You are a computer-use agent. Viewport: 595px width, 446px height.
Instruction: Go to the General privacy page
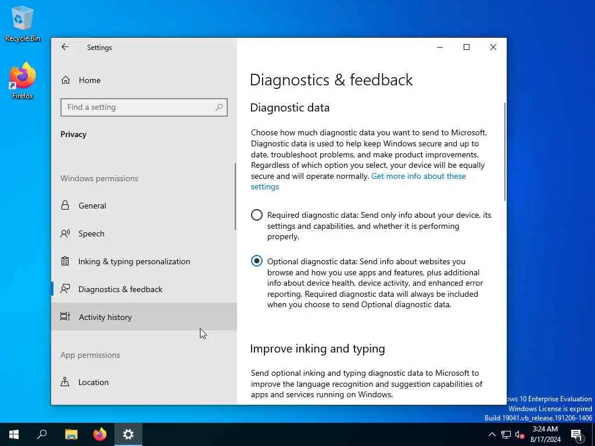[144, 205]
